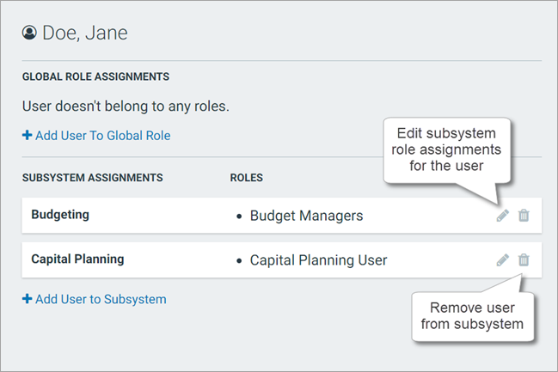The width and height of the screenshot is (558, 372).
Task: Click the Capital Planning User role entry
Action: (x=318, y=259)
